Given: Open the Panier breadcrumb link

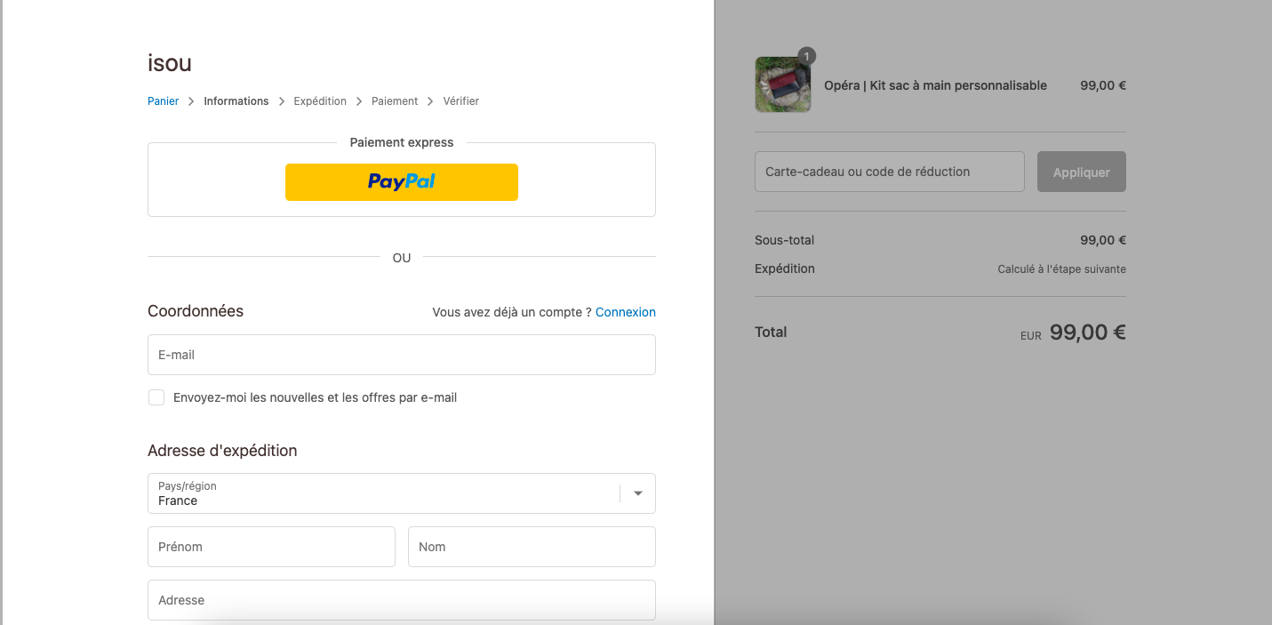Looking at the screenshot, I should 163,101.
